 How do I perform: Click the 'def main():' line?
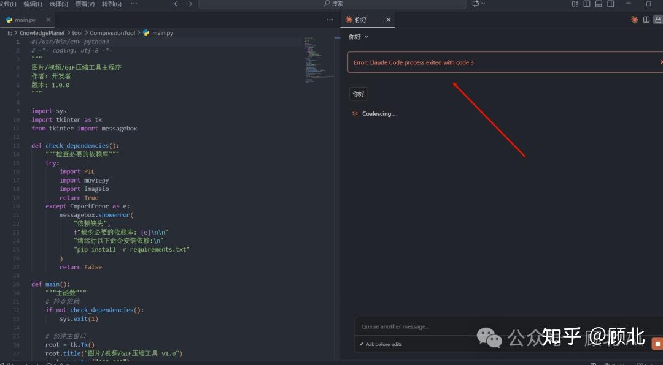(51, 284)
